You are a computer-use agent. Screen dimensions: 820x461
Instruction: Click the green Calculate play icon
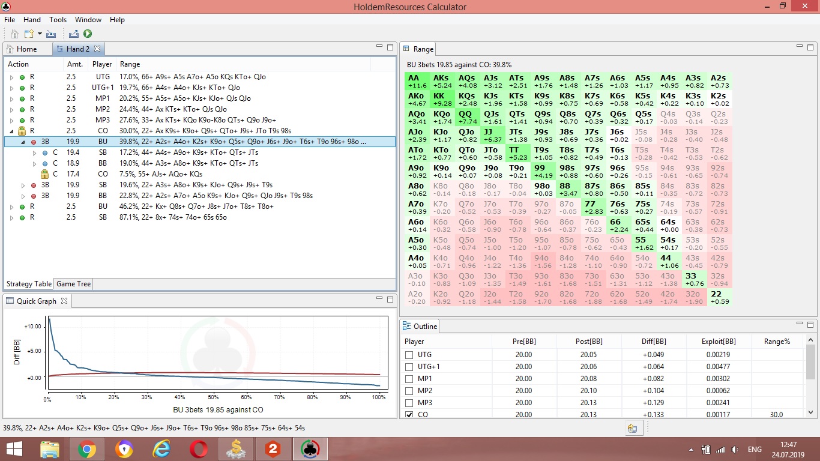click(x=88, y=34)
